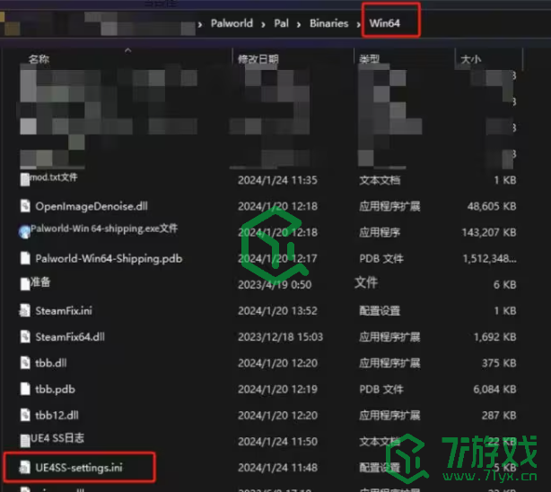This screenshot has width=551, height=492.
Task: Select the mod.txt文件 entry
Action: (x=55, y=178)
